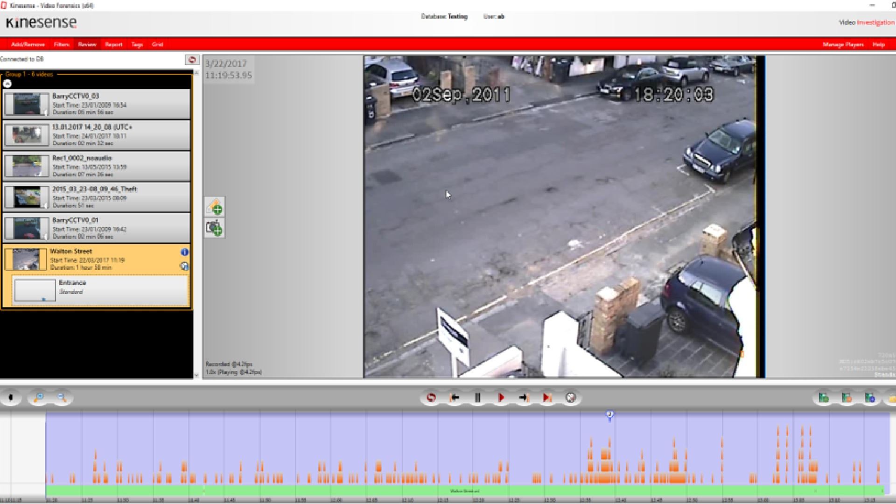Screen dimensions: 896x504
Task: Click the black timeline marker button
Action: [11, 398]
